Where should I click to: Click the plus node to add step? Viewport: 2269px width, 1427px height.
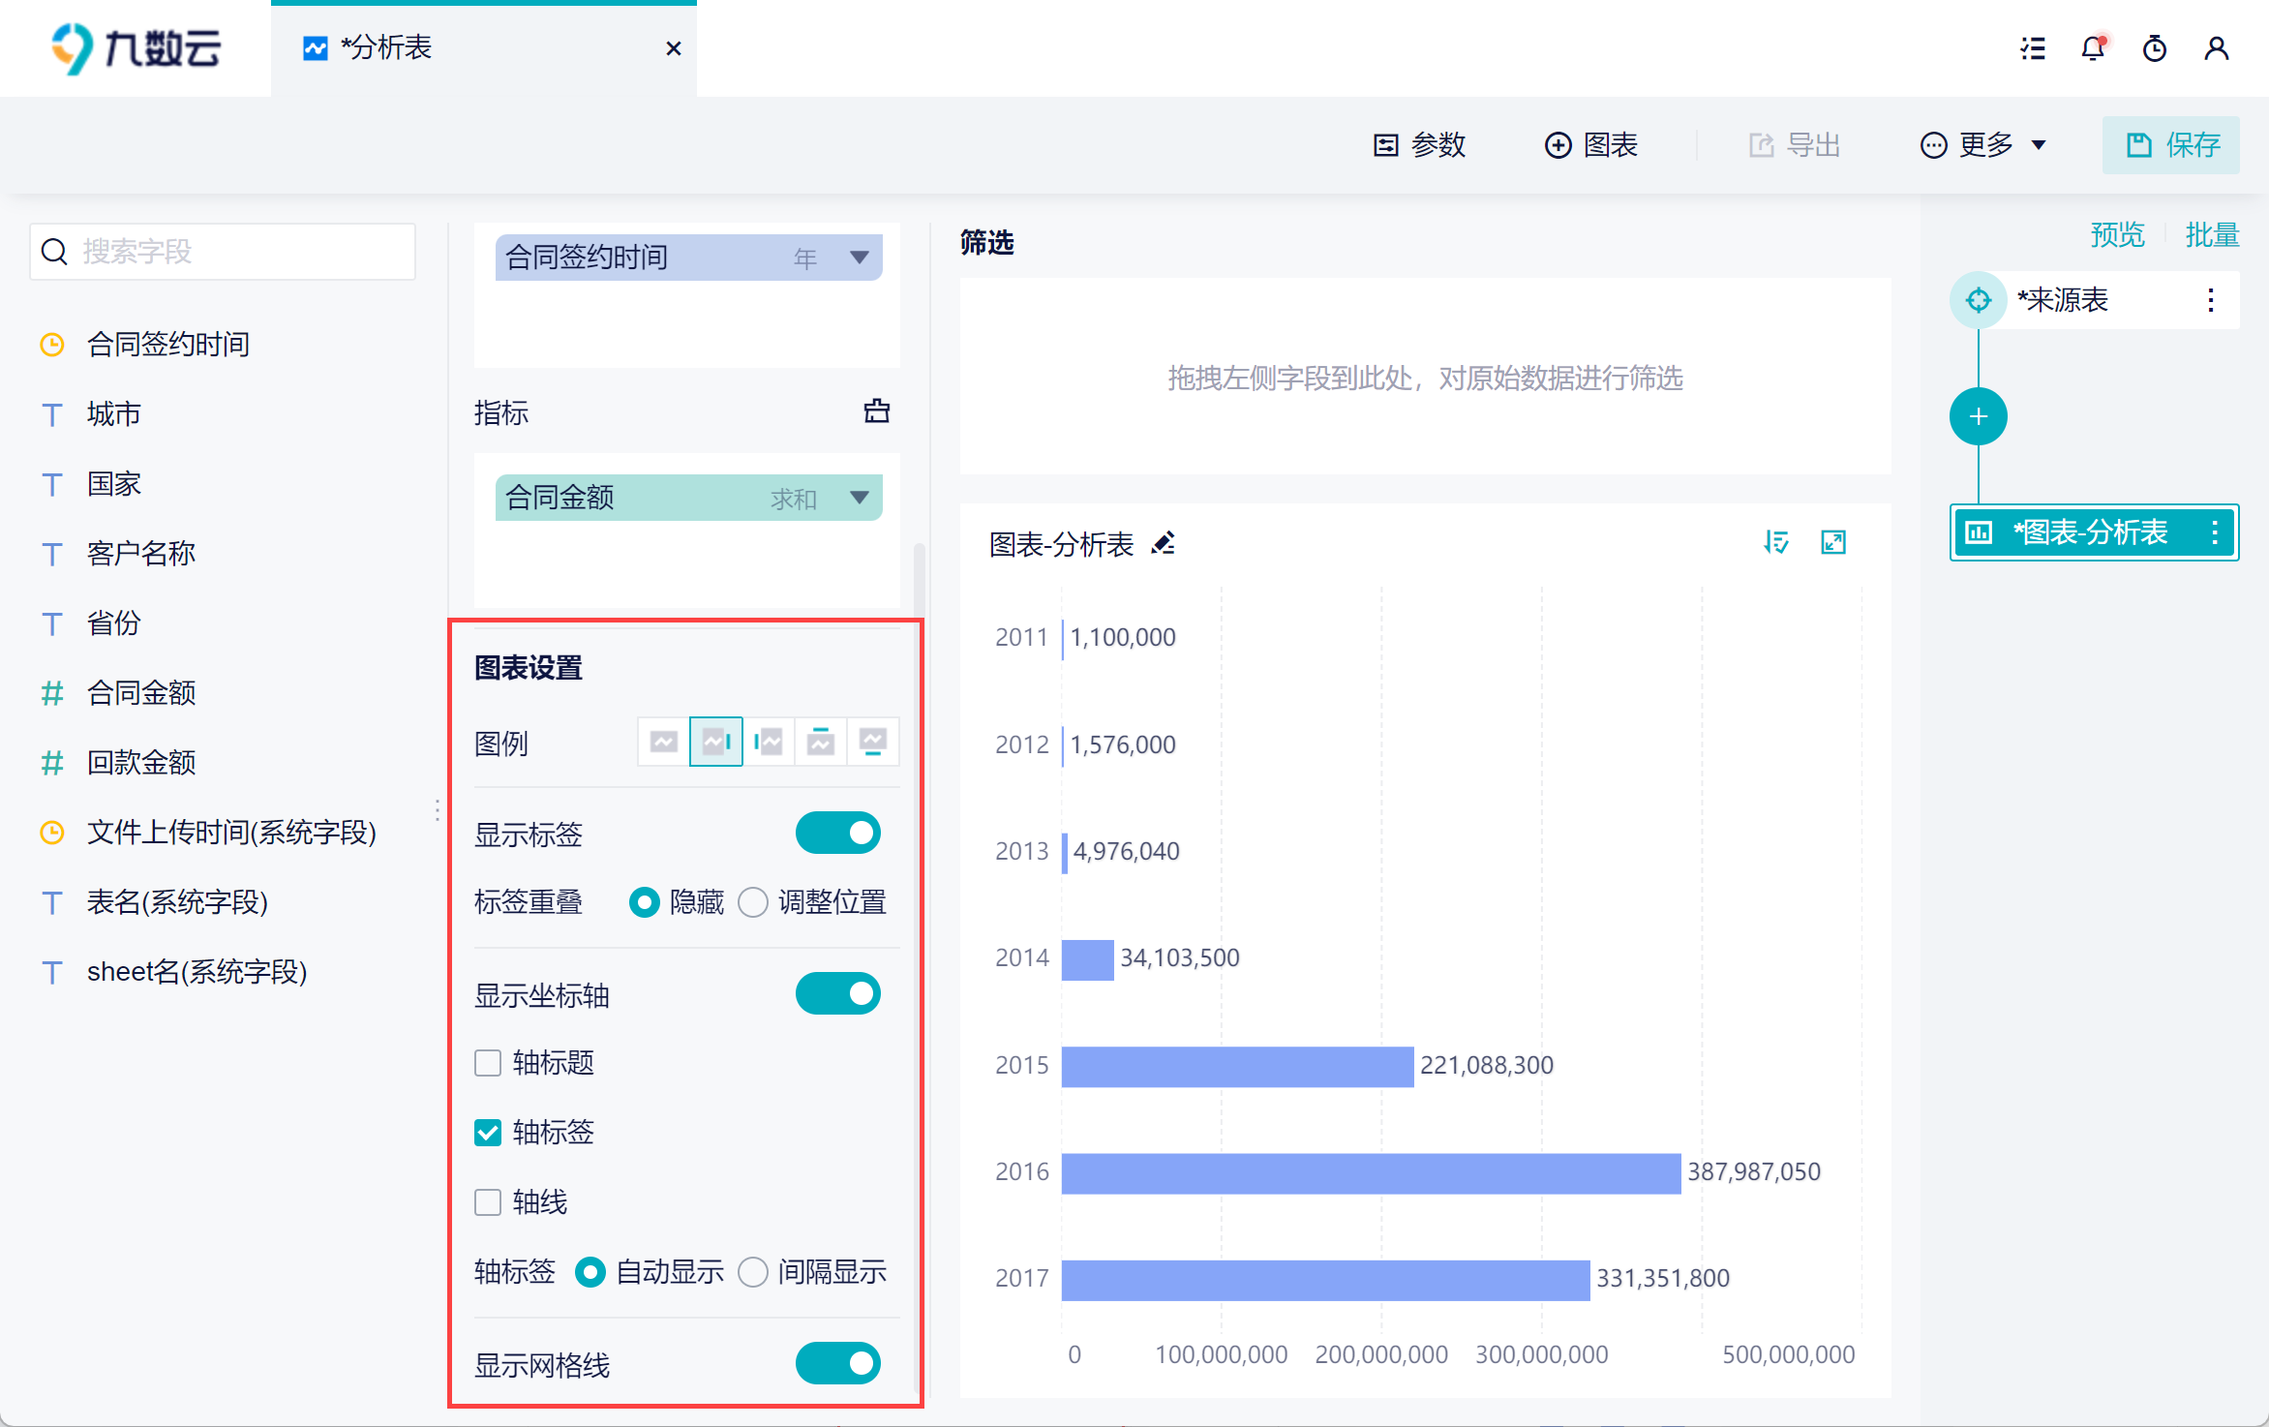[1978, 417]
